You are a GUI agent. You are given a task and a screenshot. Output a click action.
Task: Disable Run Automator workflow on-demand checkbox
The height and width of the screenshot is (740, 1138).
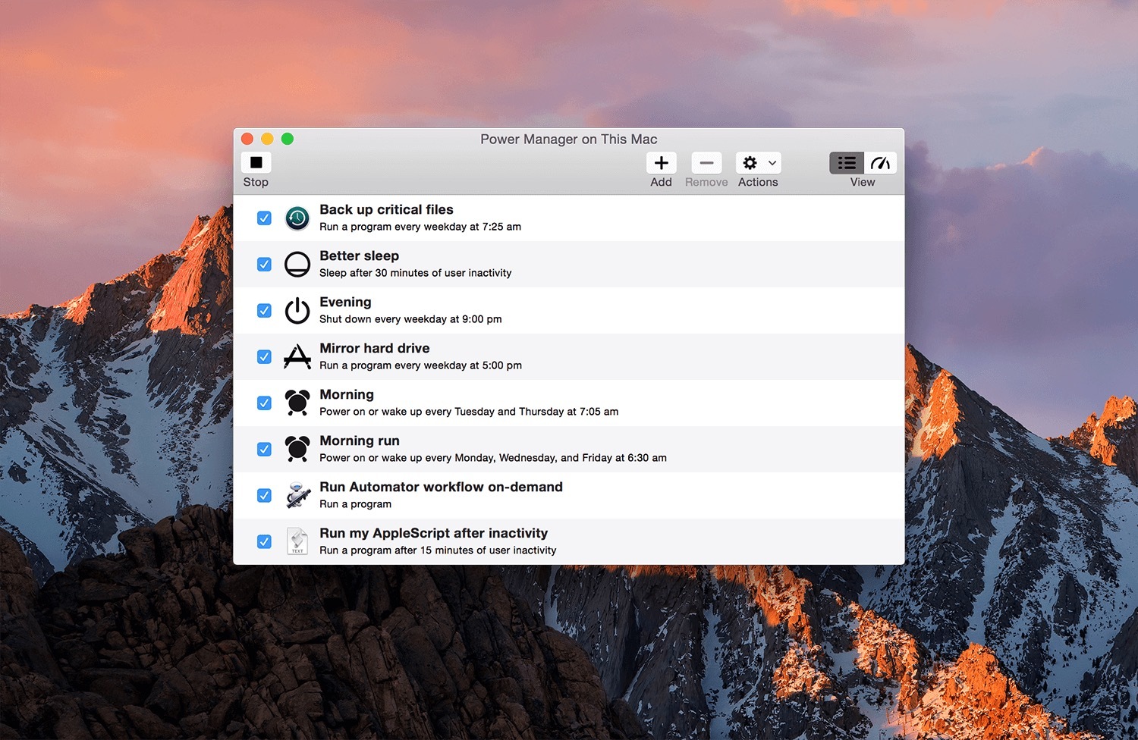pyautogui.click(x=264, y=496)
